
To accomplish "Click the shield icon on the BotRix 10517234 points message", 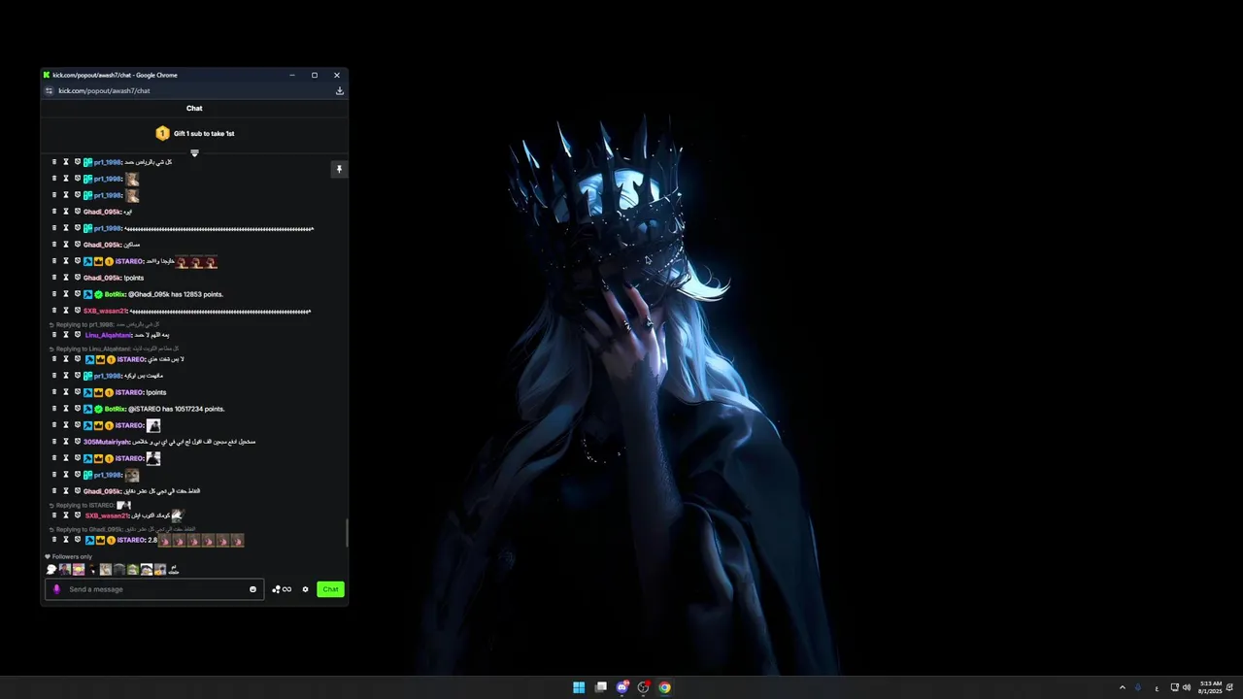I will click(x=78, y=409).
